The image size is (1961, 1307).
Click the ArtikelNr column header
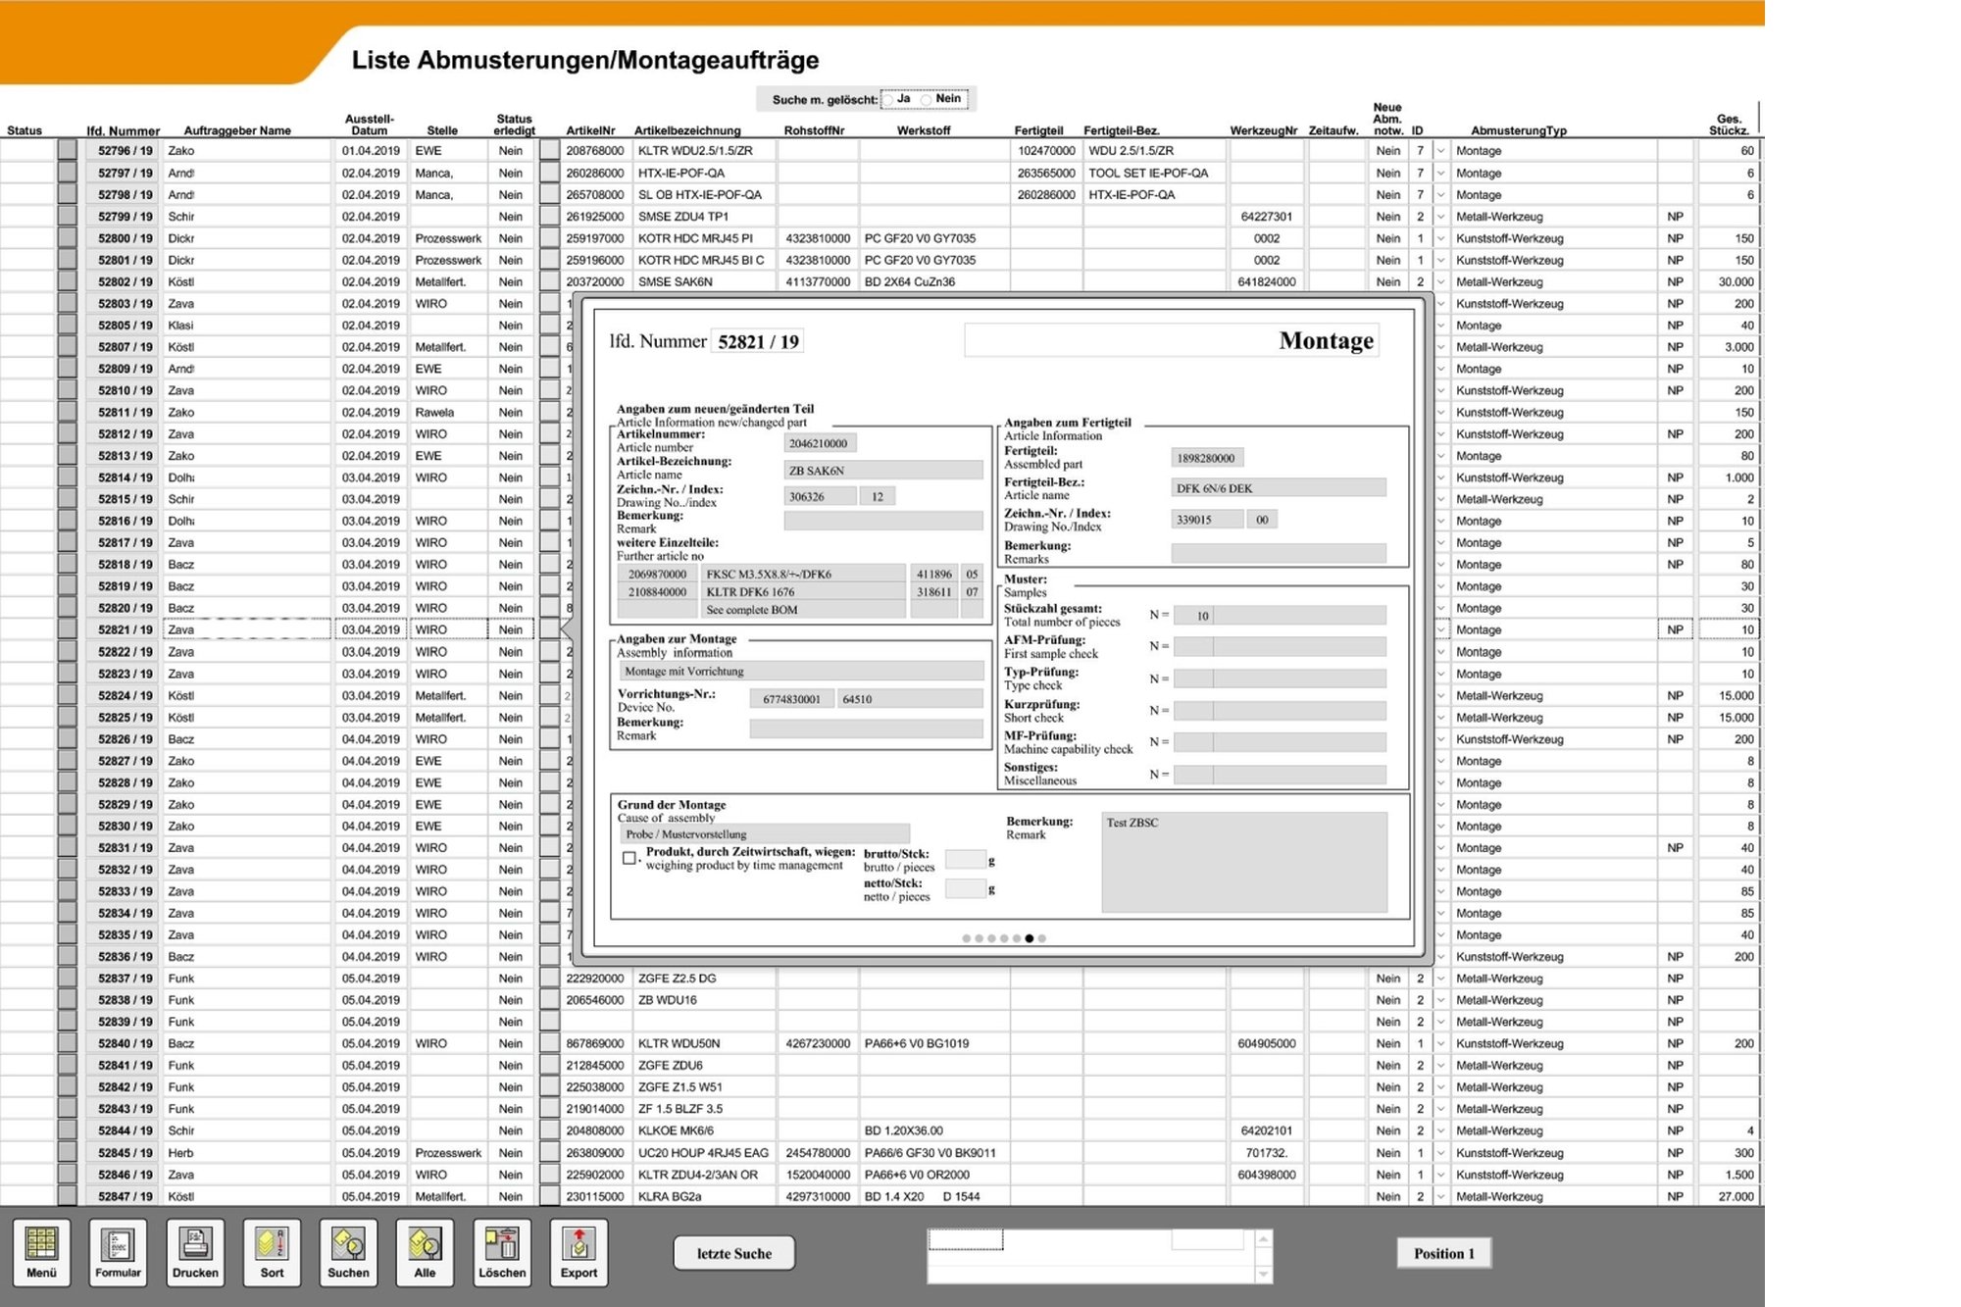click(x=590, y=130)
